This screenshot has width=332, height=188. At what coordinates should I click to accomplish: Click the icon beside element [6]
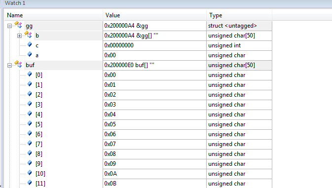pyautogui.click(x=30, y=133)
